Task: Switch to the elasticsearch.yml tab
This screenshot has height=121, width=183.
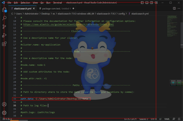Action: pos(23,9)
